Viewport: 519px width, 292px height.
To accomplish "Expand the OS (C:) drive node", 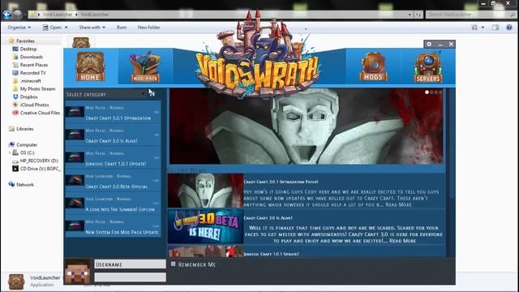I will point(10,152).
